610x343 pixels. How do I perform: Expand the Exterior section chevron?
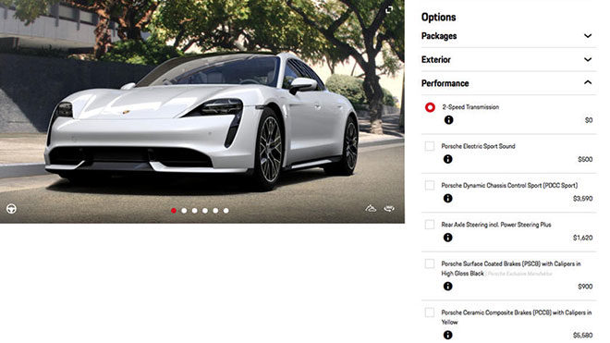[588, 59]
